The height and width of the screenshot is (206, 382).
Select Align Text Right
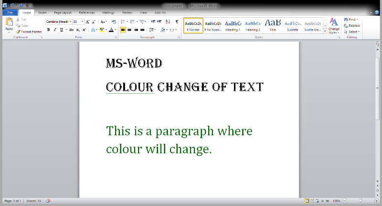136,30
